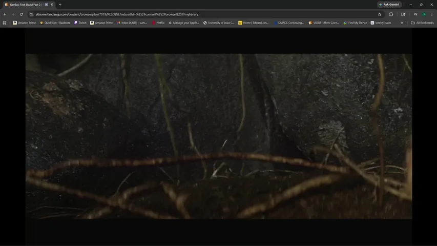Click the Ask Gemini button
This screenshot has width=437, height=246.
(x=389, y=5)
